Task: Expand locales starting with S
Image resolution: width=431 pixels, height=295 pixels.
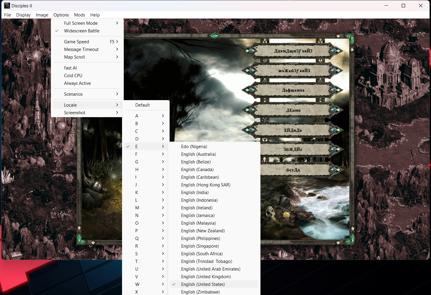Action: coord(146,254)
